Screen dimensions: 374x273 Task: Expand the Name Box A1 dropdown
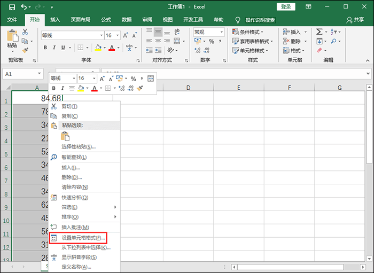[40, 74]
